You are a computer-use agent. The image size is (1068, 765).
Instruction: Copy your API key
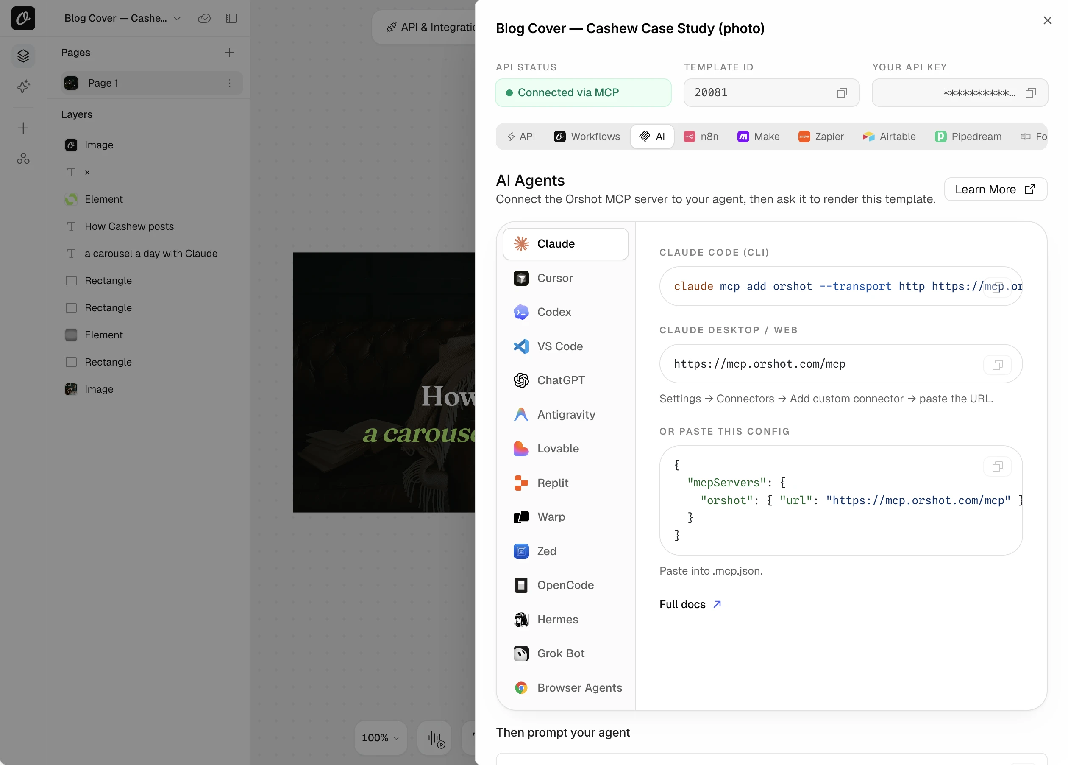[1030, 93]
